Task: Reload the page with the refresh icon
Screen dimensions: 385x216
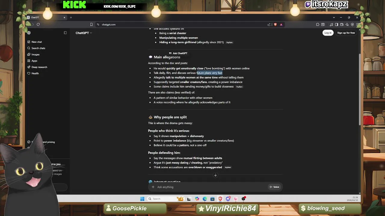Action: point(38,25)
